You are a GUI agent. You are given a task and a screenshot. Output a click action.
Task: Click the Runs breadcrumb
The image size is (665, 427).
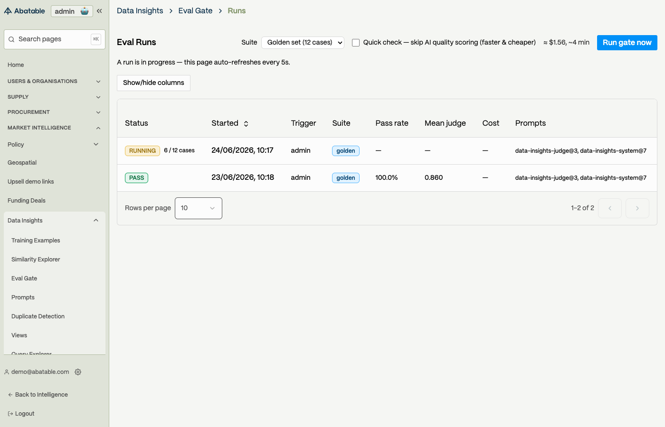coord(237,11)
